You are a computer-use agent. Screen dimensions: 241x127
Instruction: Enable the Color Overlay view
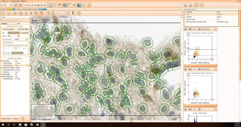tap(42, 9)
